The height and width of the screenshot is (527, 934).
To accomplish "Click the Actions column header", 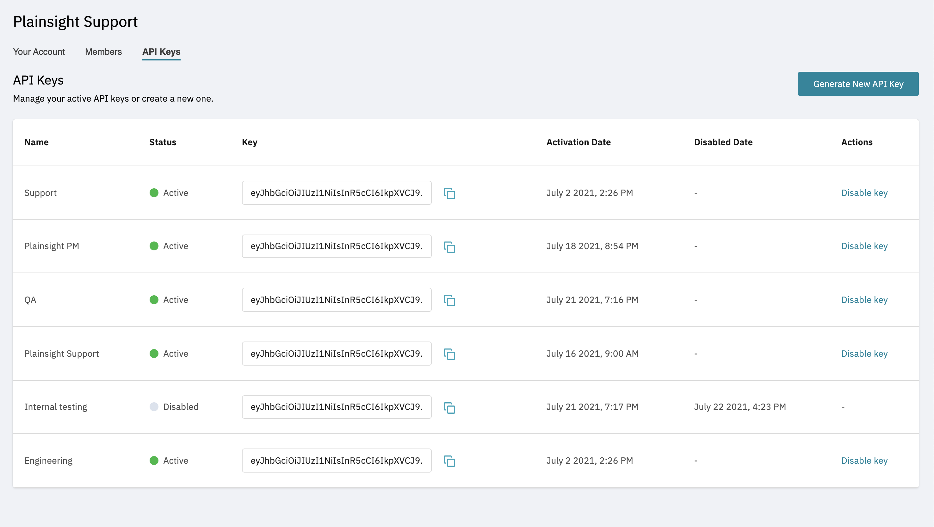I will click(857, 142).
